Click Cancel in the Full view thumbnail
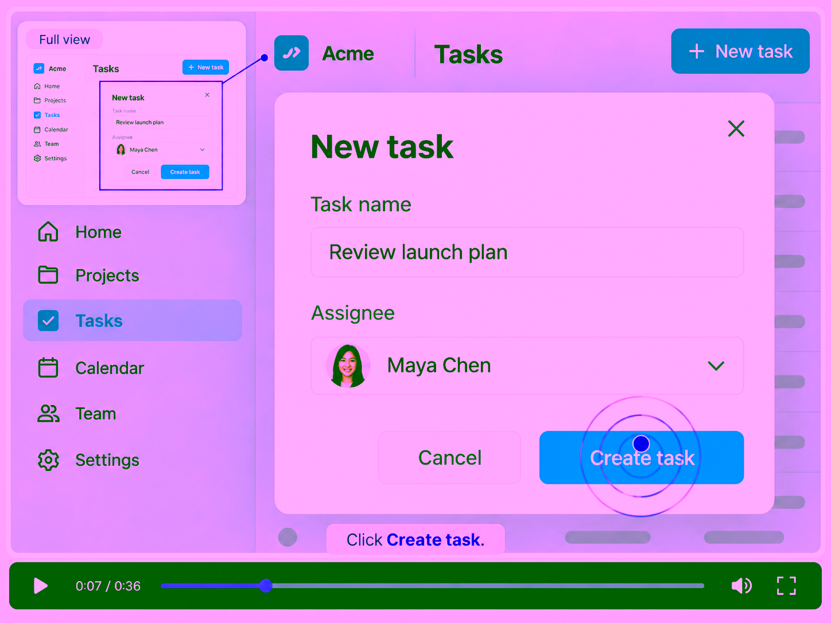This screenshot has height=623, width=831. (x=140, y=172)
